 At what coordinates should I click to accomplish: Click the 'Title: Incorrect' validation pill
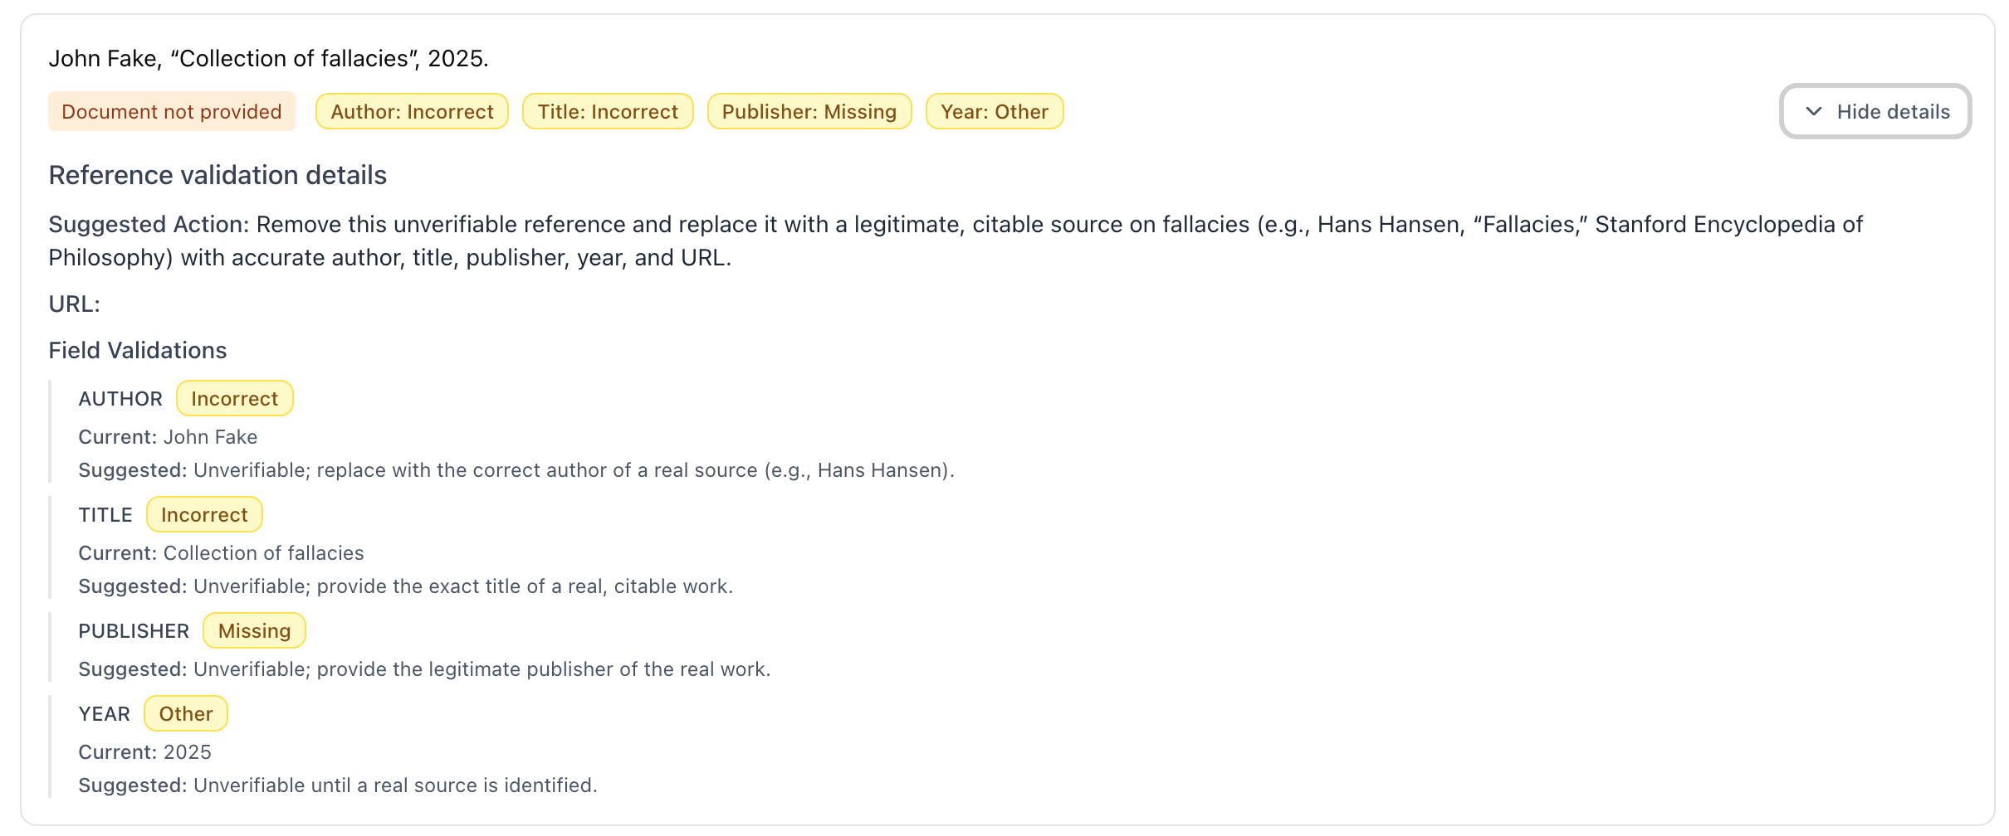click(x=607, y=111)
